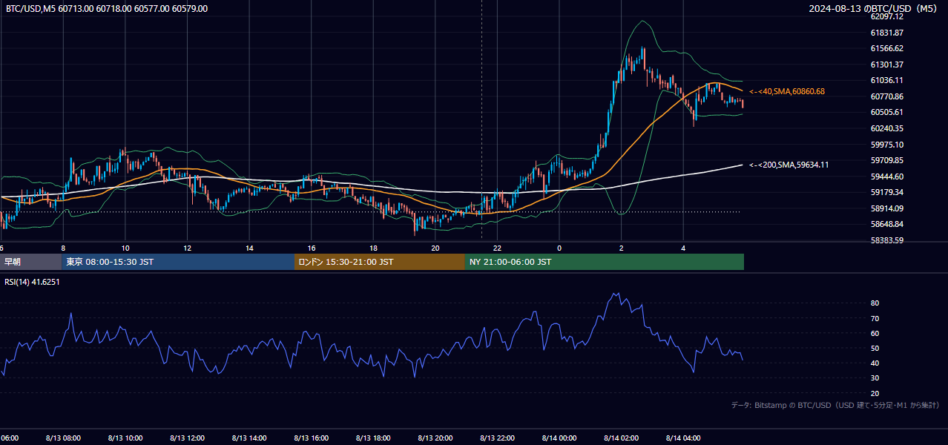Click hour label 16 under the price chart
Viewport: 948px width, 445px height.
[312, 248]
